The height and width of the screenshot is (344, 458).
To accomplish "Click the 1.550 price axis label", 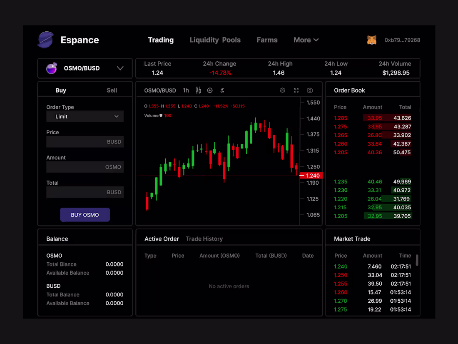I will [x=313, y=103].
